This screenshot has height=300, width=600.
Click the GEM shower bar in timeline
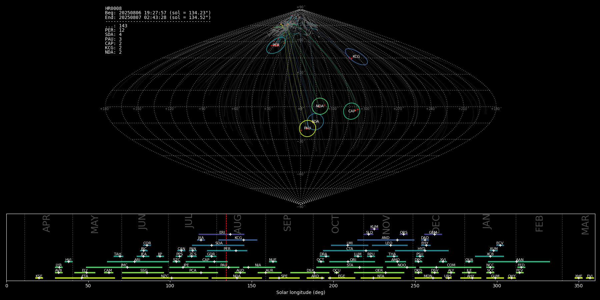tap(433, 234)
